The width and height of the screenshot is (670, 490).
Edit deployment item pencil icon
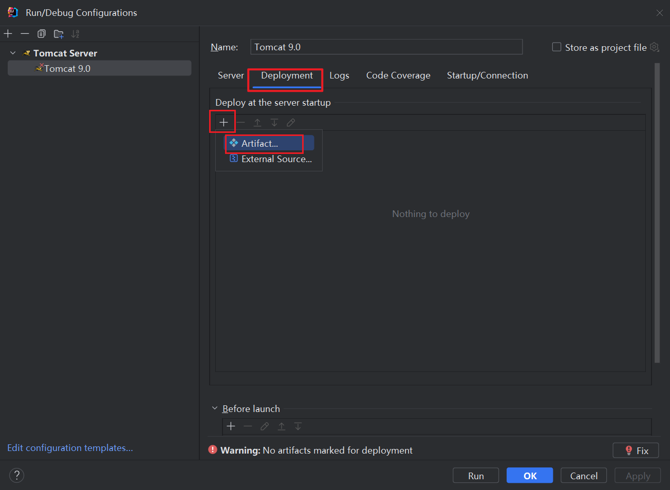tap(291, 122)
